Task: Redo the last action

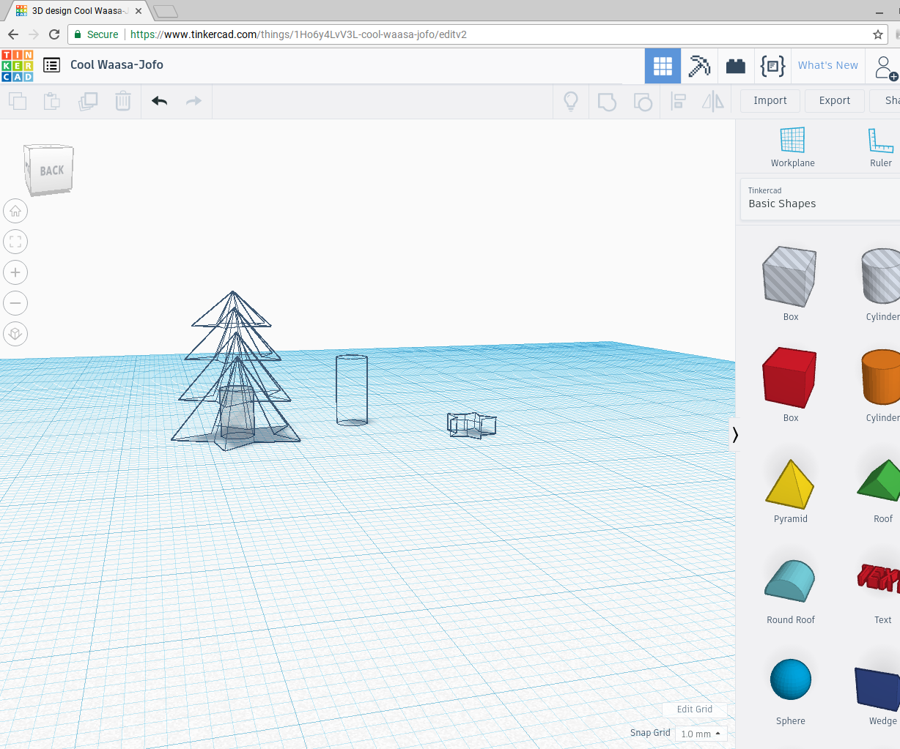Action: pyautogui.click(x=193, y=101)
